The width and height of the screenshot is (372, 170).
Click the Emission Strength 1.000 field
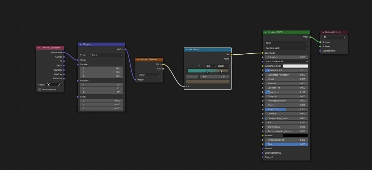pyautogui.click(x=286, y=140)
